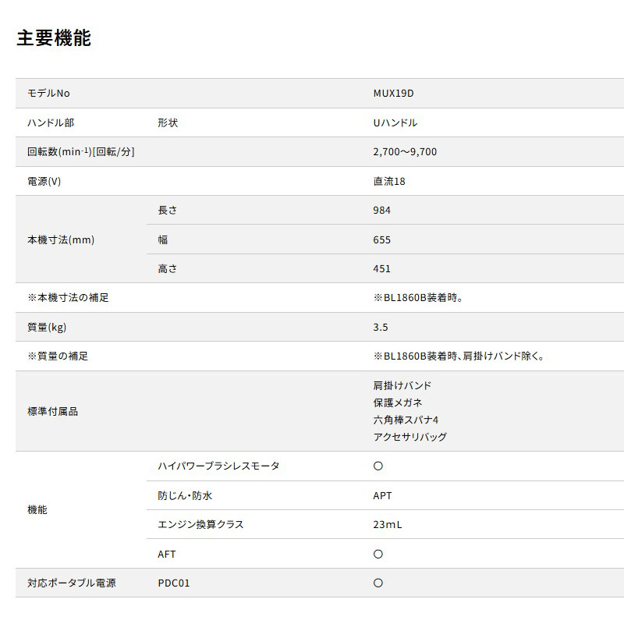Select the ※質量の補足 label
This screenshot has width=624, height=624.
57,356
